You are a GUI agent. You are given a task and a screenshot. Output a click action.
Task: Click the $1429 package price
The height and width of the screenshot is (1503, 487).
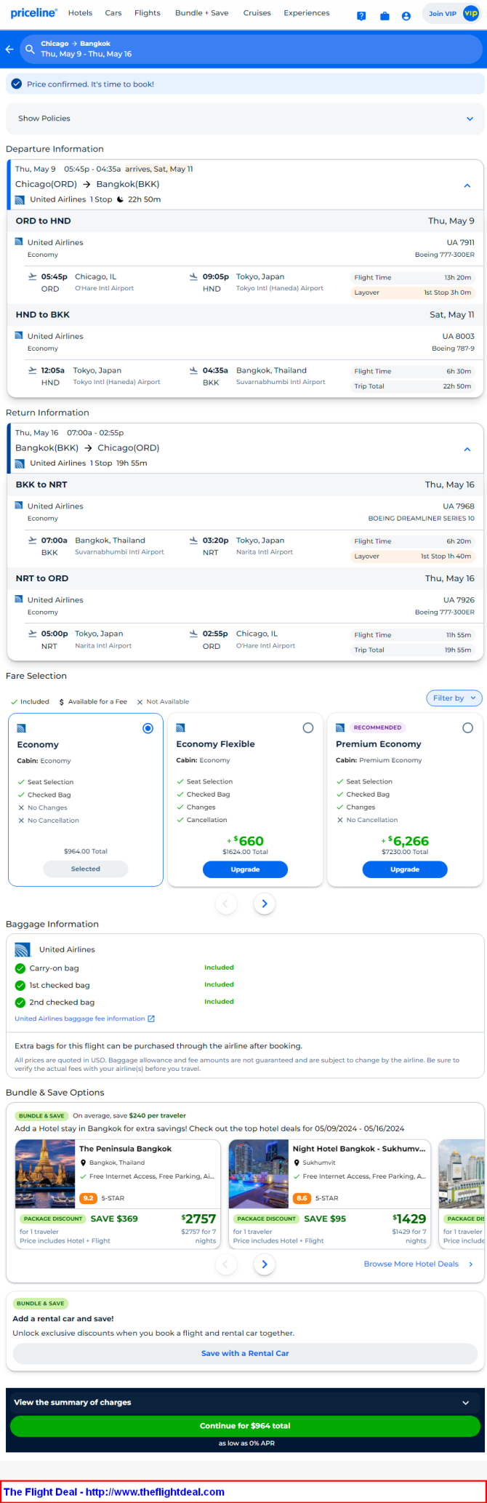[x=409, y=1219]
